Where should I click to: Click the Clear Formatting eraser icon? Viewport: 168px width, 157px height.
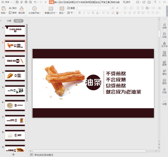tap(113, 13)
